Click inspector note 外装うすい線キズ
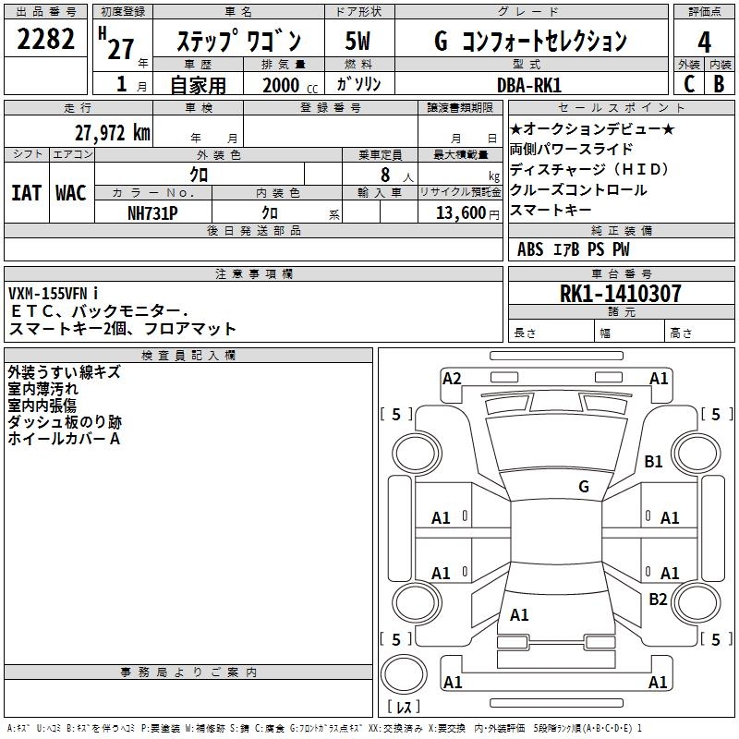The height and width of the screenshot is (739, 739). pos(64,372)
